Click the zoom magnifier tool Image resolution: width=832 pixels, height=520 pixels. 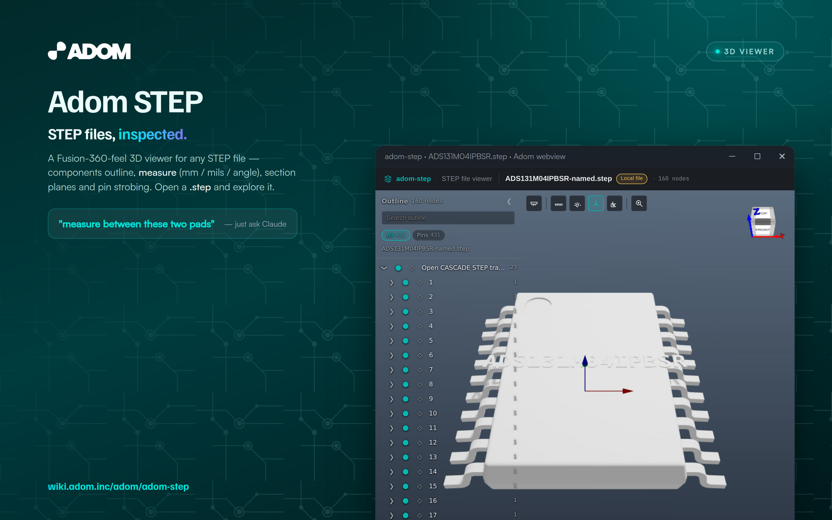pos(639,203)
